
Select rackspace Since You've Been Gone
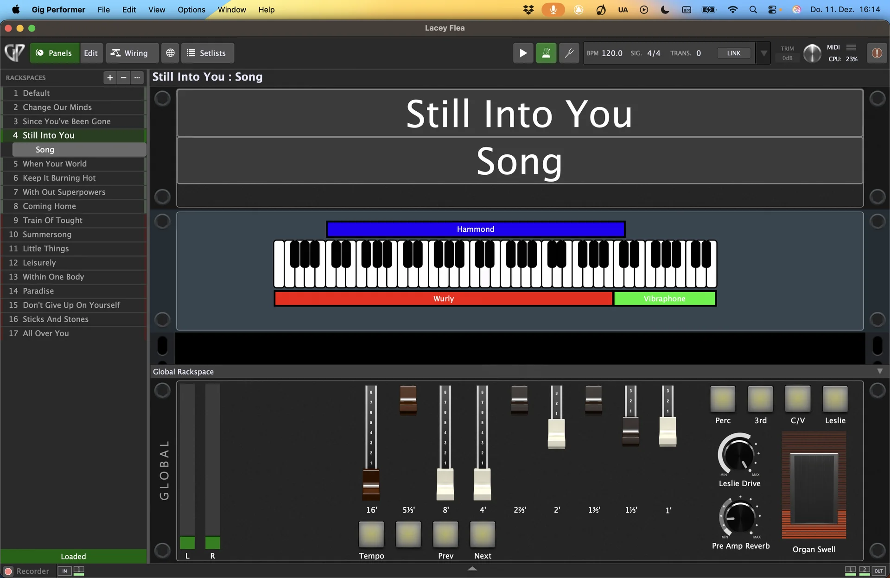(x=74, y=121)
